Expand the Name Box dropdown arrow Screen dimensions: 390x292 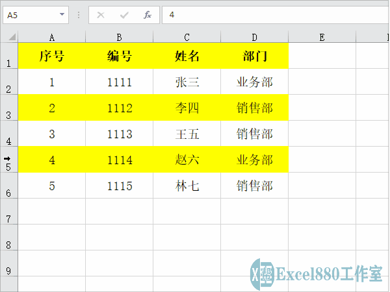tap(62, 14)
